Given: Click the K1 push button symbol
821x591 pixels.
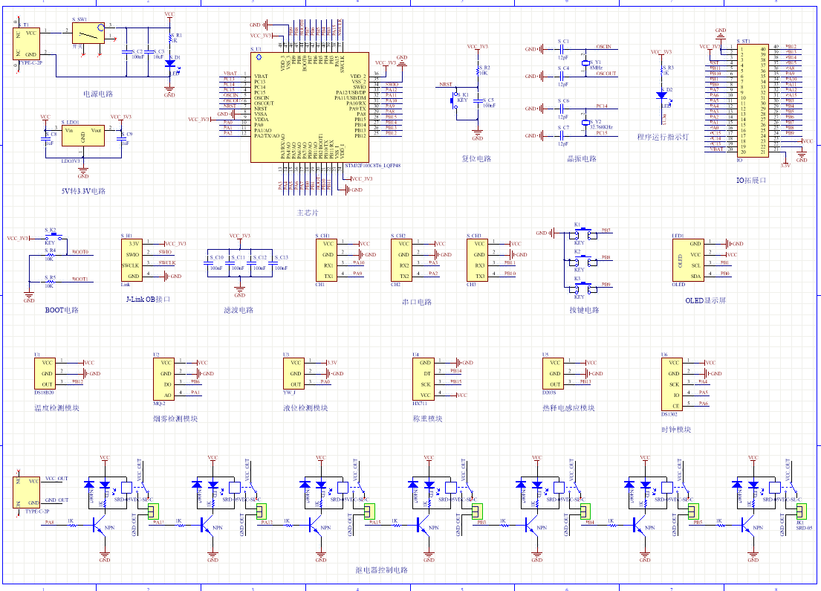Looking at the screenshot, I should 583,233.
